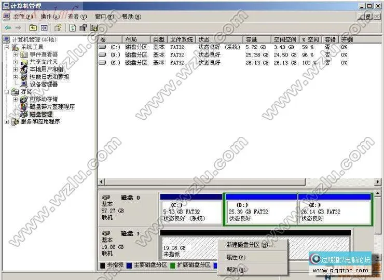Click the Performance Logs (性能日志和警报) icon
Image resolution: width=384 pixels, height=280 pixels.
[24, 77]
